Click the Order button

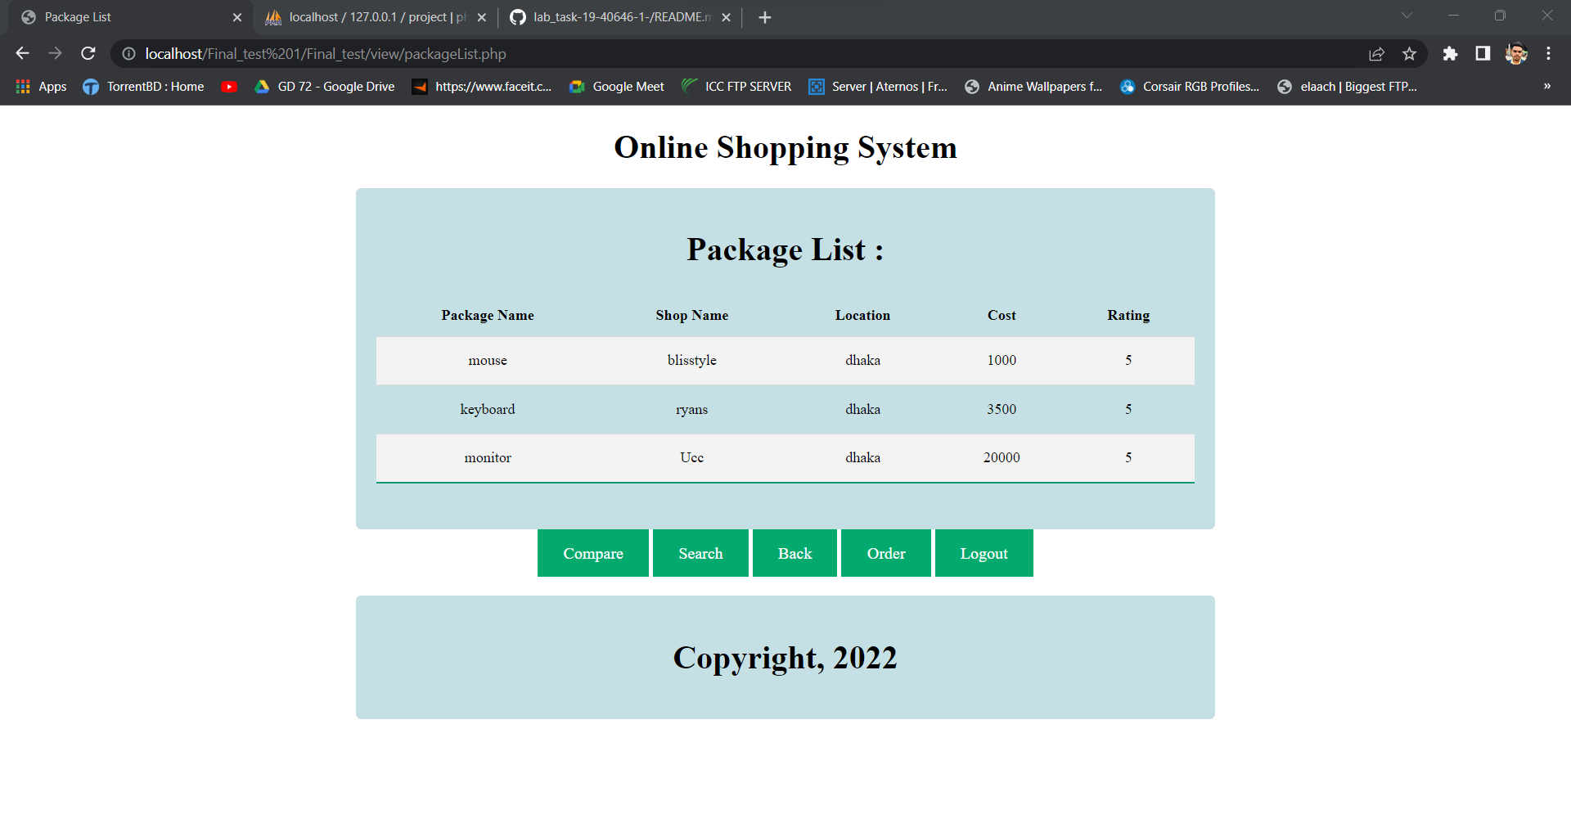885,553
